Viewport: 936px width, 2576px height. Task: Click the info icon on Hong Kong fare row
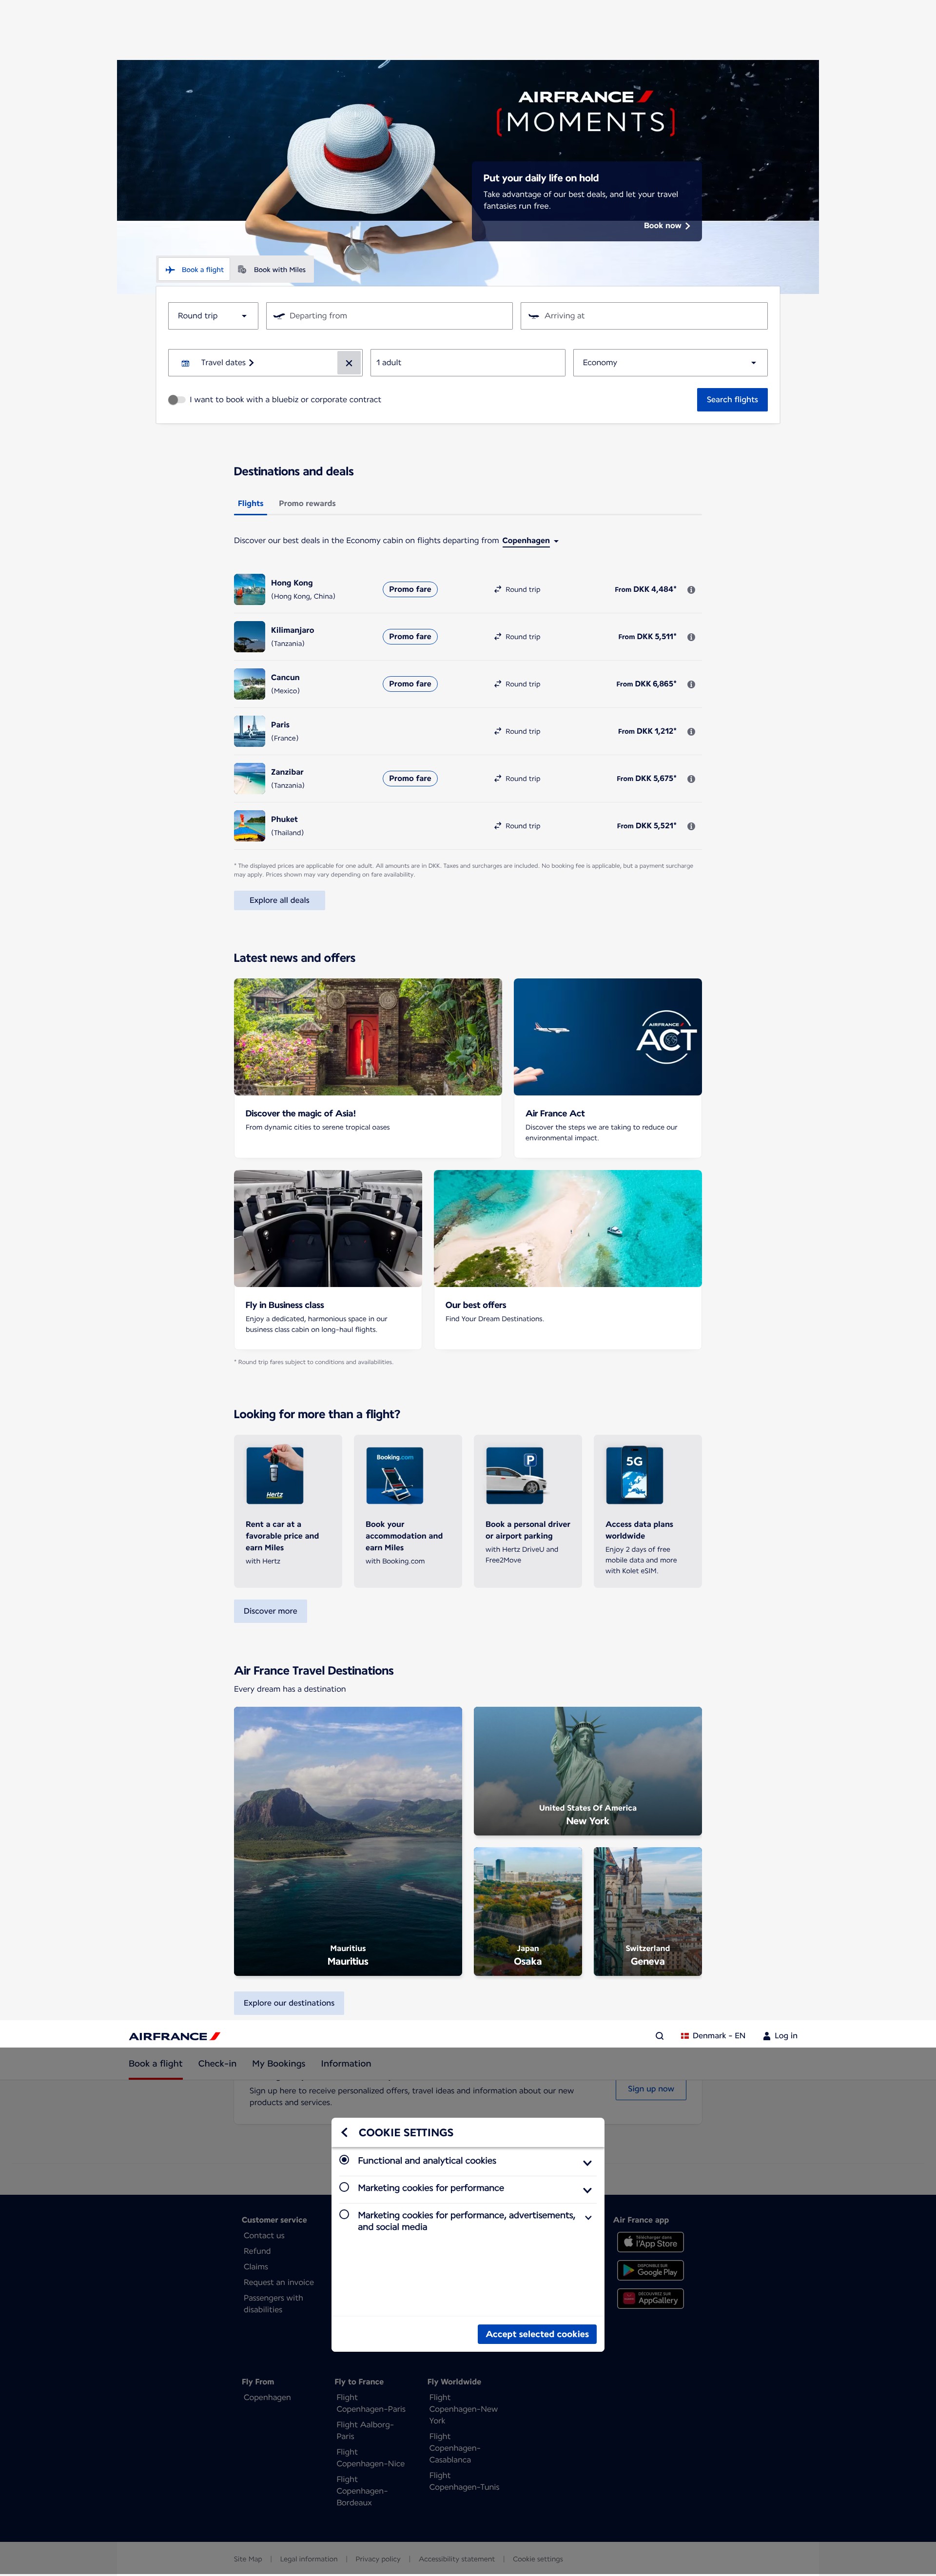point(691,590)
